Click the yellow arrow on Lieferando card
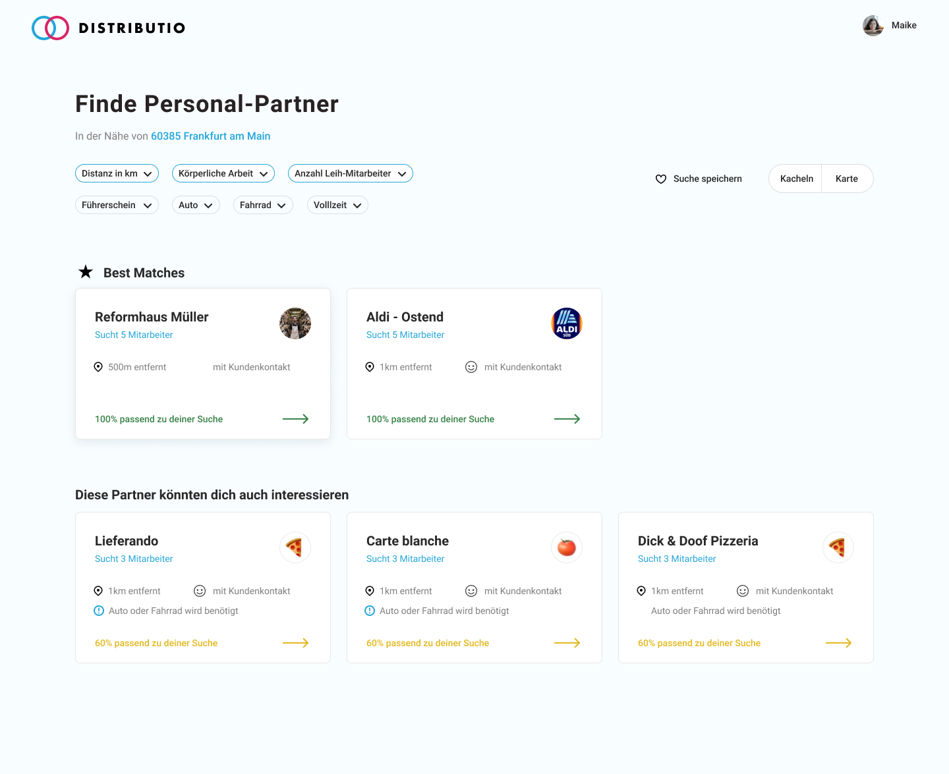The image size is (949, 774). click(x=296, y=643)
